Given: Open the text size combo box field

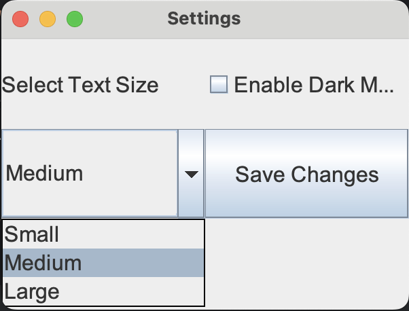Looking at the screenshot, I should click(90, 174).
